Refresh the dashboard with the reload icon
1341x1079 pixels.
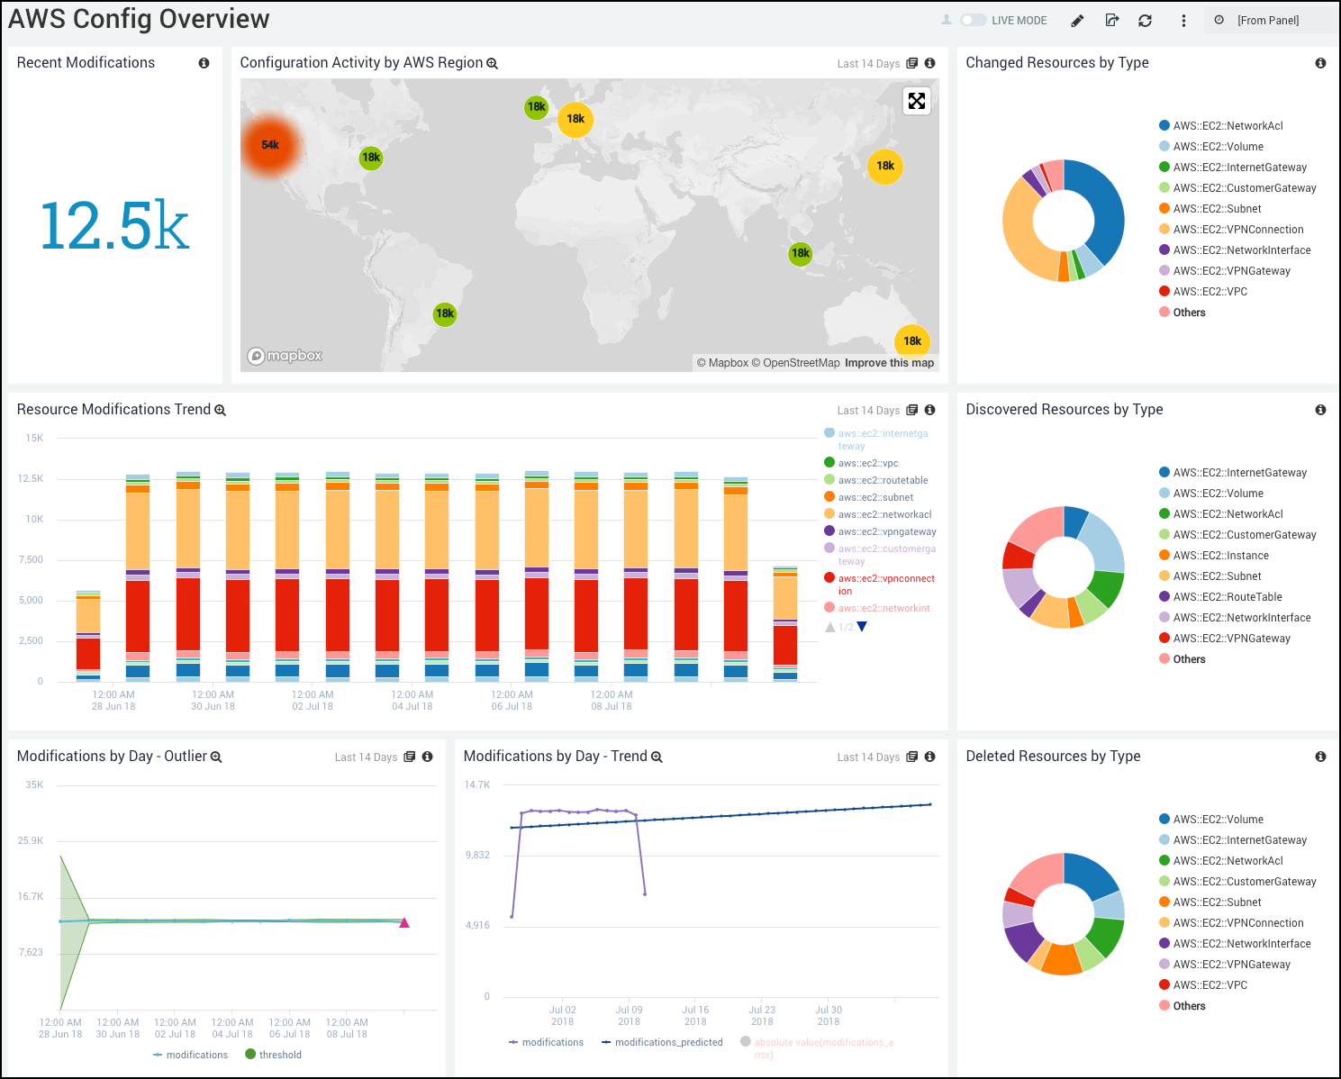click(1145, 21)
